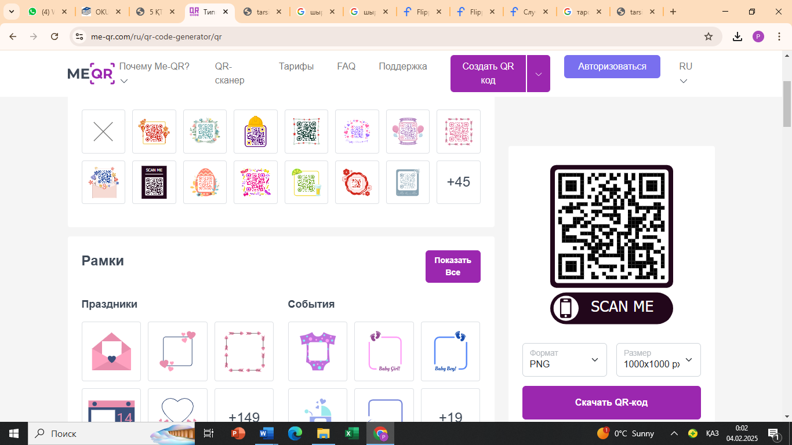Open the Chrome three-dot menu
Image resolution: width=792 pixels, height=445 pixels.
point(778,37)
